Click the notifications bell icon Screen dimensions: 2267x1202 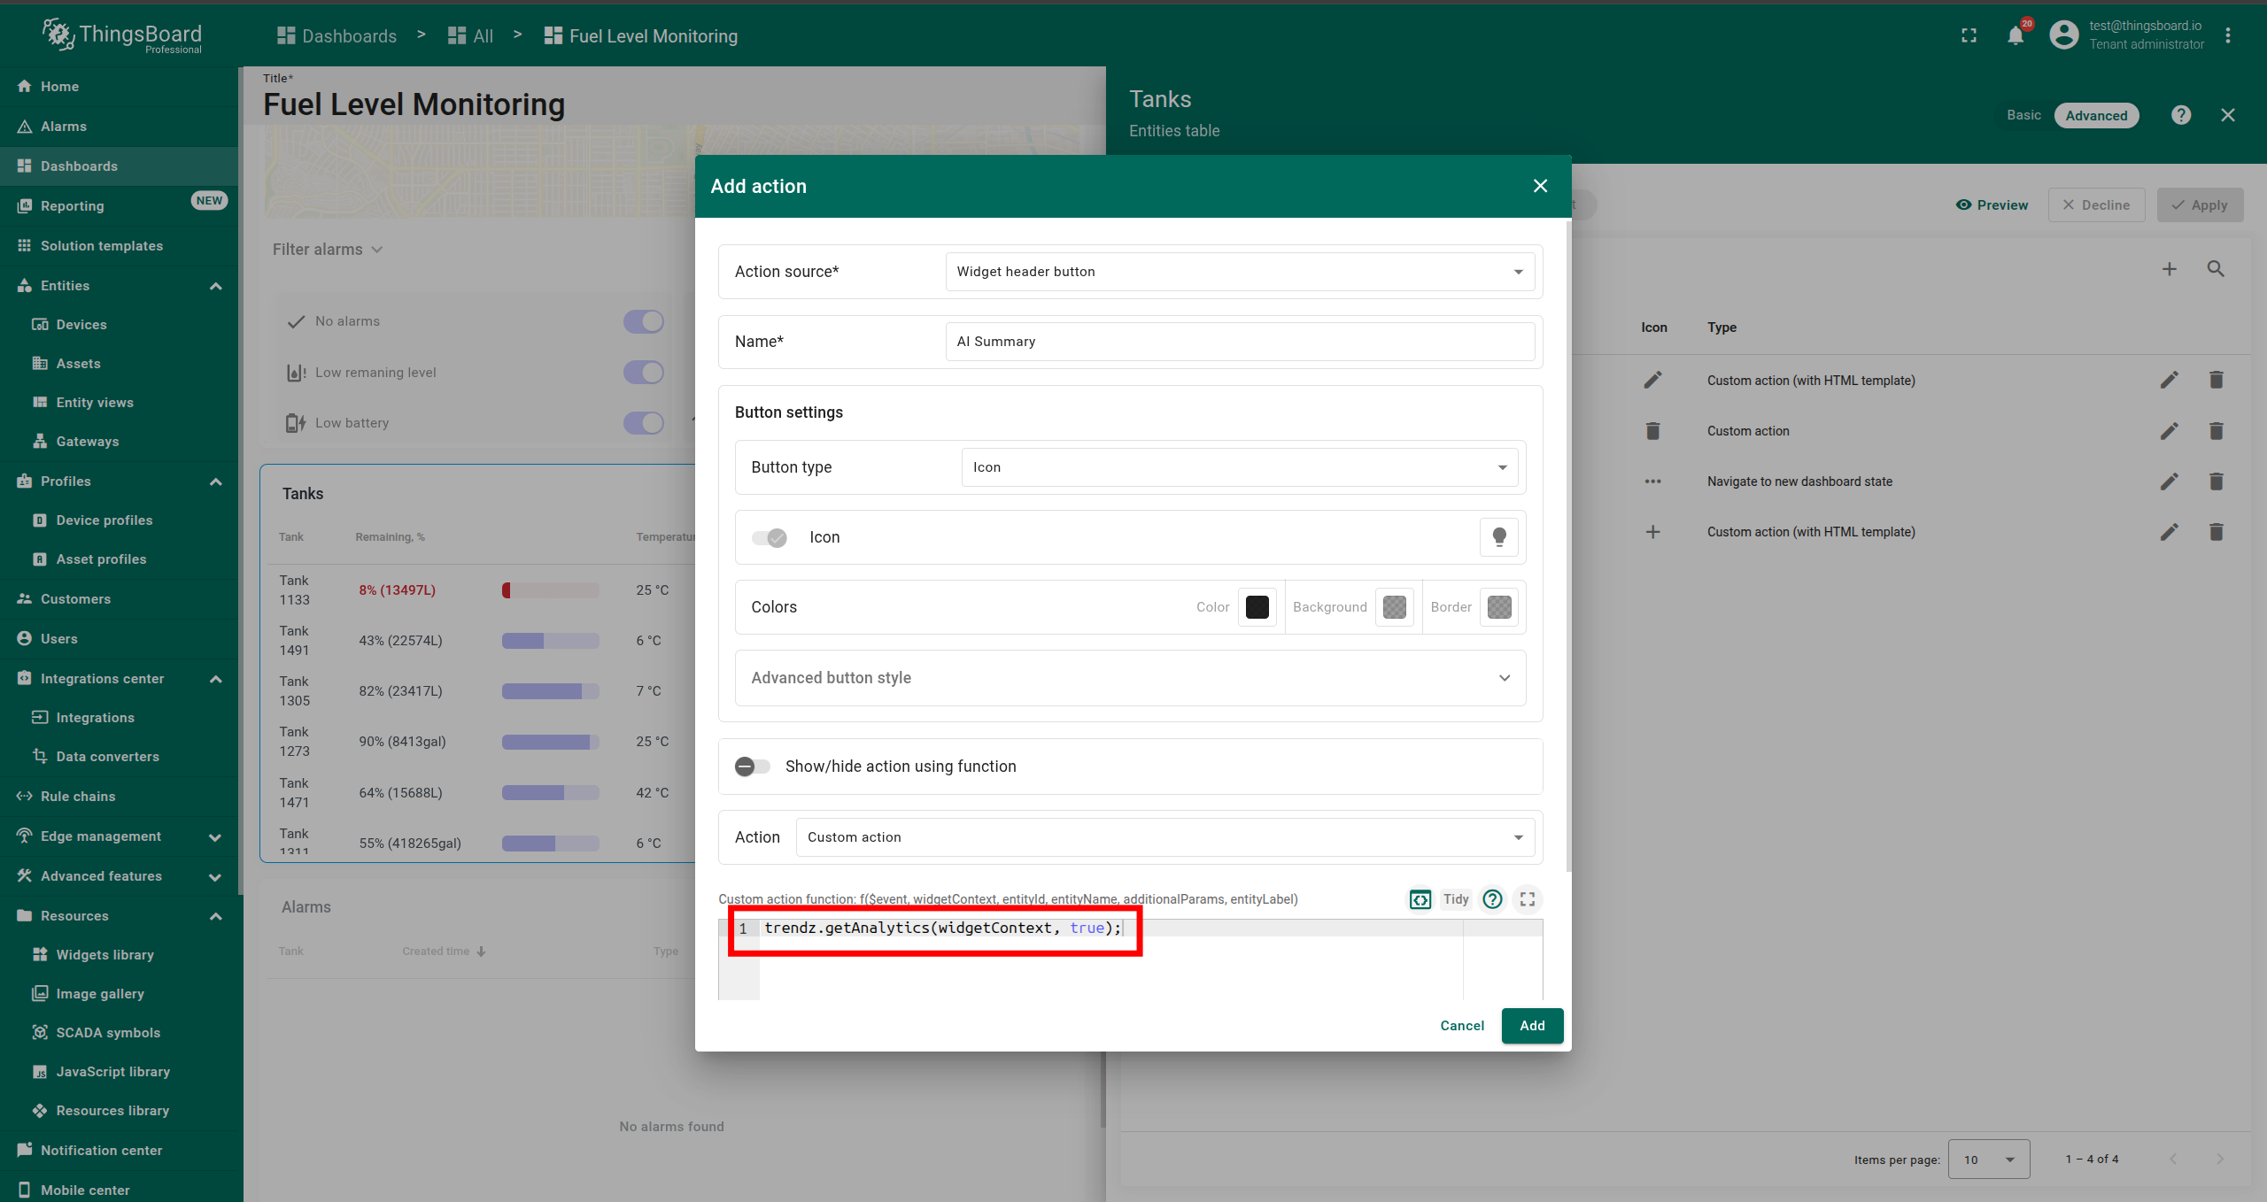click(2016, 36)
